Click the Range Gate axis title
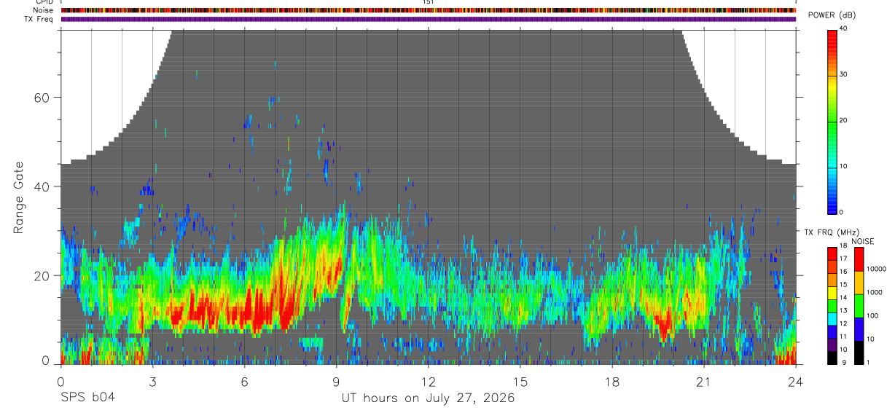The width and height of the screenshot is (895, 413). tap(18, 197)
